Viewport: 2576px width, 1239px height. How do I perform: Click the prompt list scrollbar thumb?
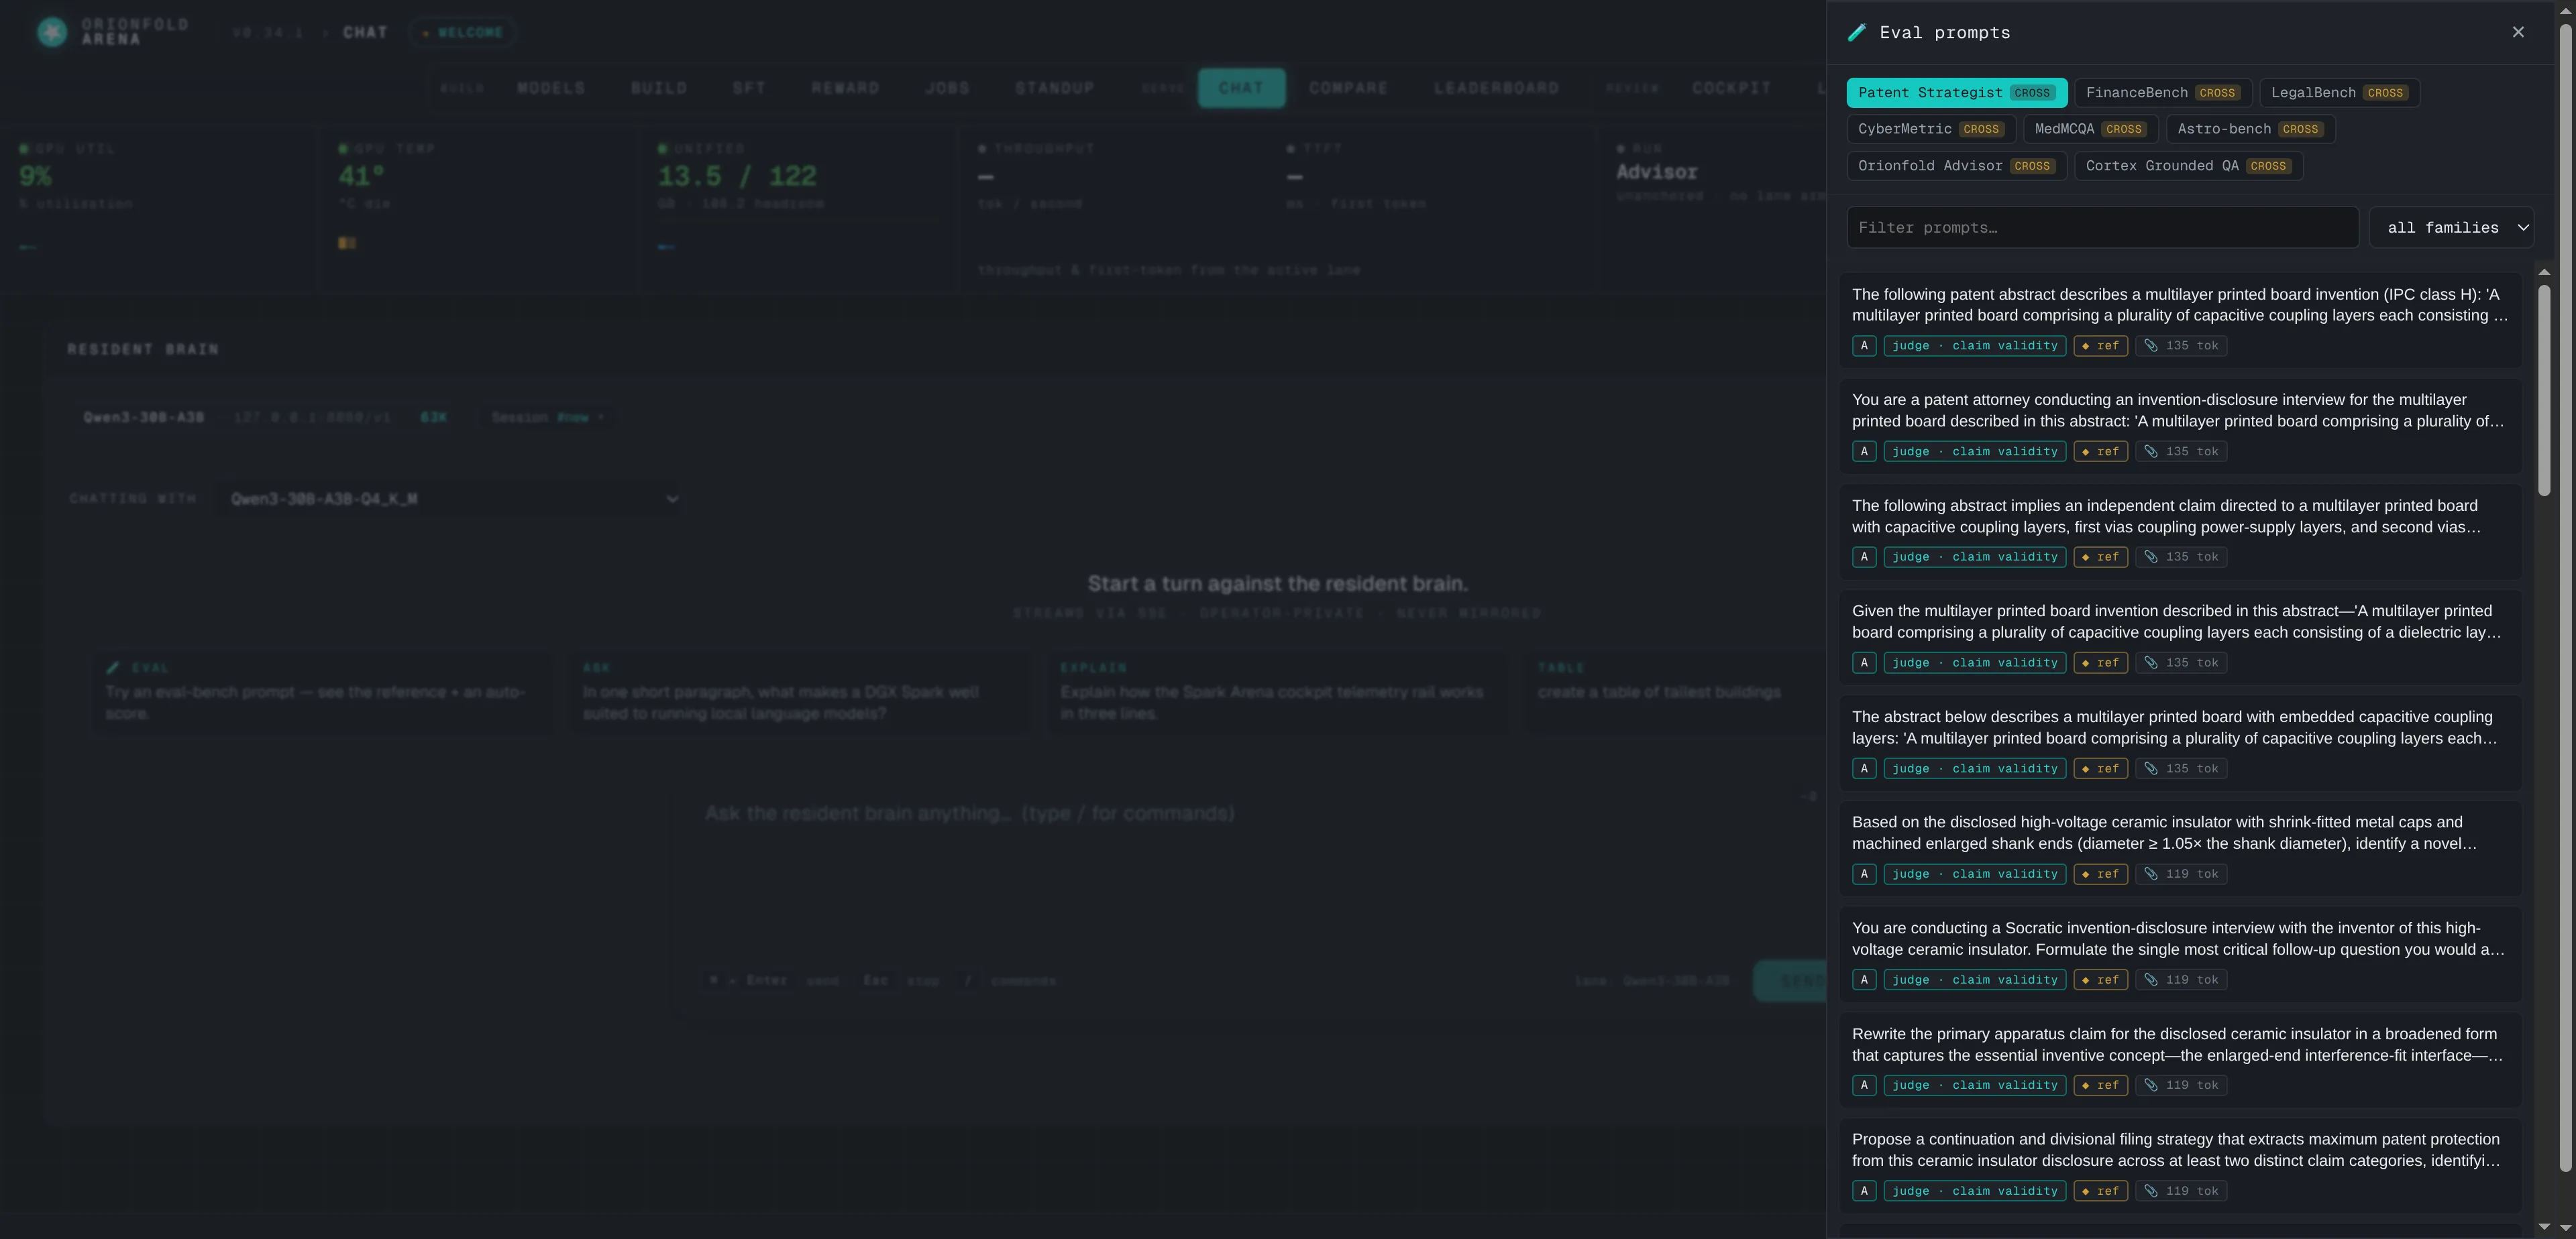[2544, 390]
